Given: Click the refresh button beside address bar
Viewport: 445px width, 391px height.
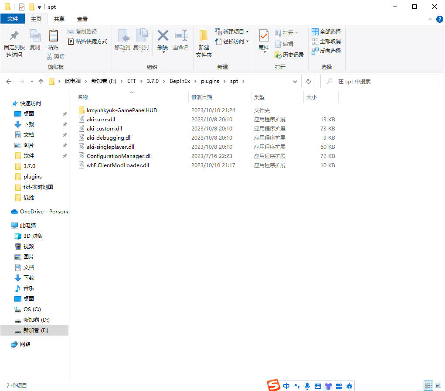Looking at the screenshot, I should [309, 82].
